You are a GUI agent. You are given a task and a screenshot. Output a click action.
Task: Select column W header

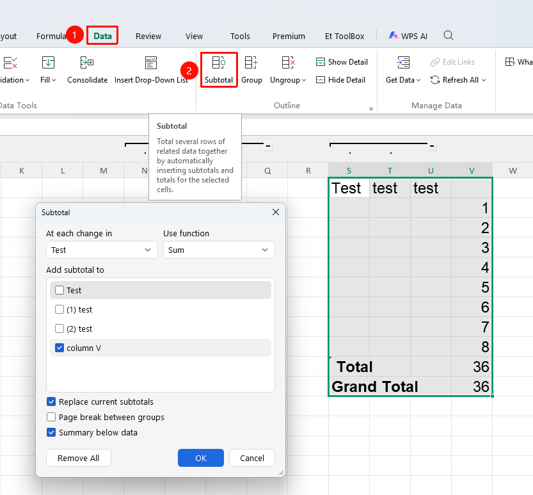click(x=513, y=170)
